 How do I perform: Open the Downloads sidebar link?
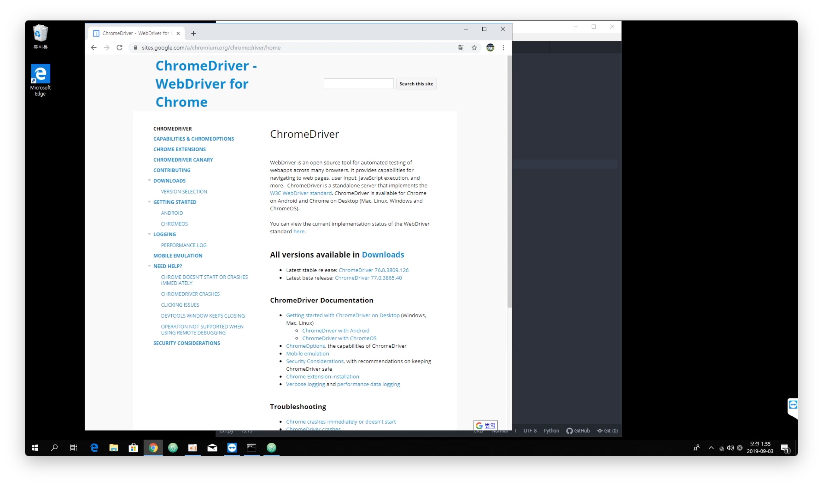tap(169, 181)
